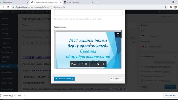178x100 pixels.
Task: Click Добавить медиафайл button
Action: tap(32, 37)
